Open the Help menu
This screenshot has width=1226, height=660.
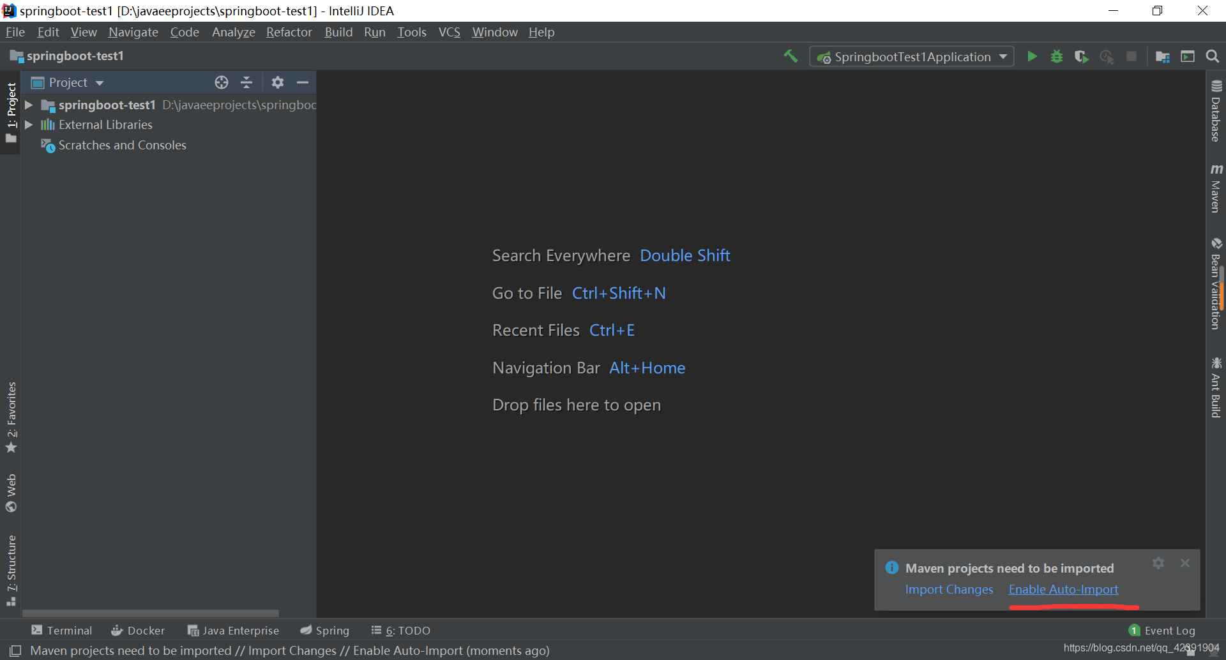pyautogui.click(x=541, y=32)
